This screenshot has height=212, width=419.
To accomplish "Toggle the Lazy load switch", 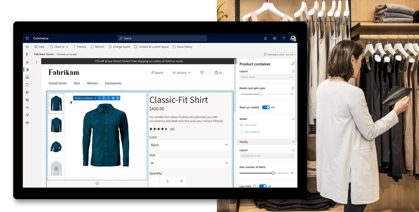I will (263, 186).
